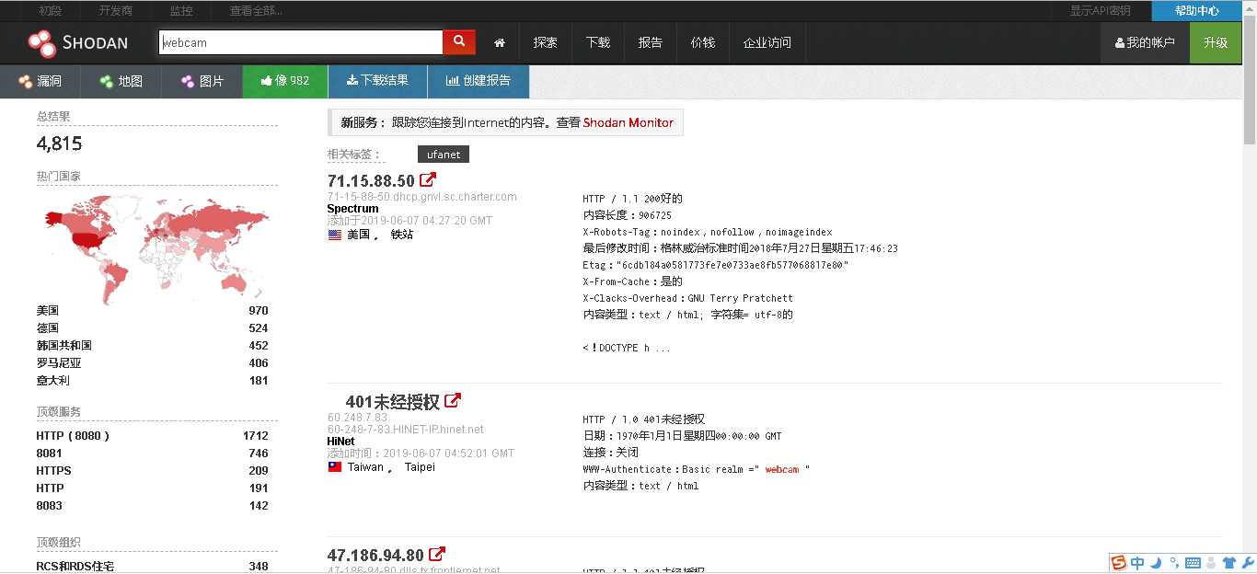Viewport: 1257px width, 574px height.
Task: Click the green 像 982 like button
Action: point(285,81)
